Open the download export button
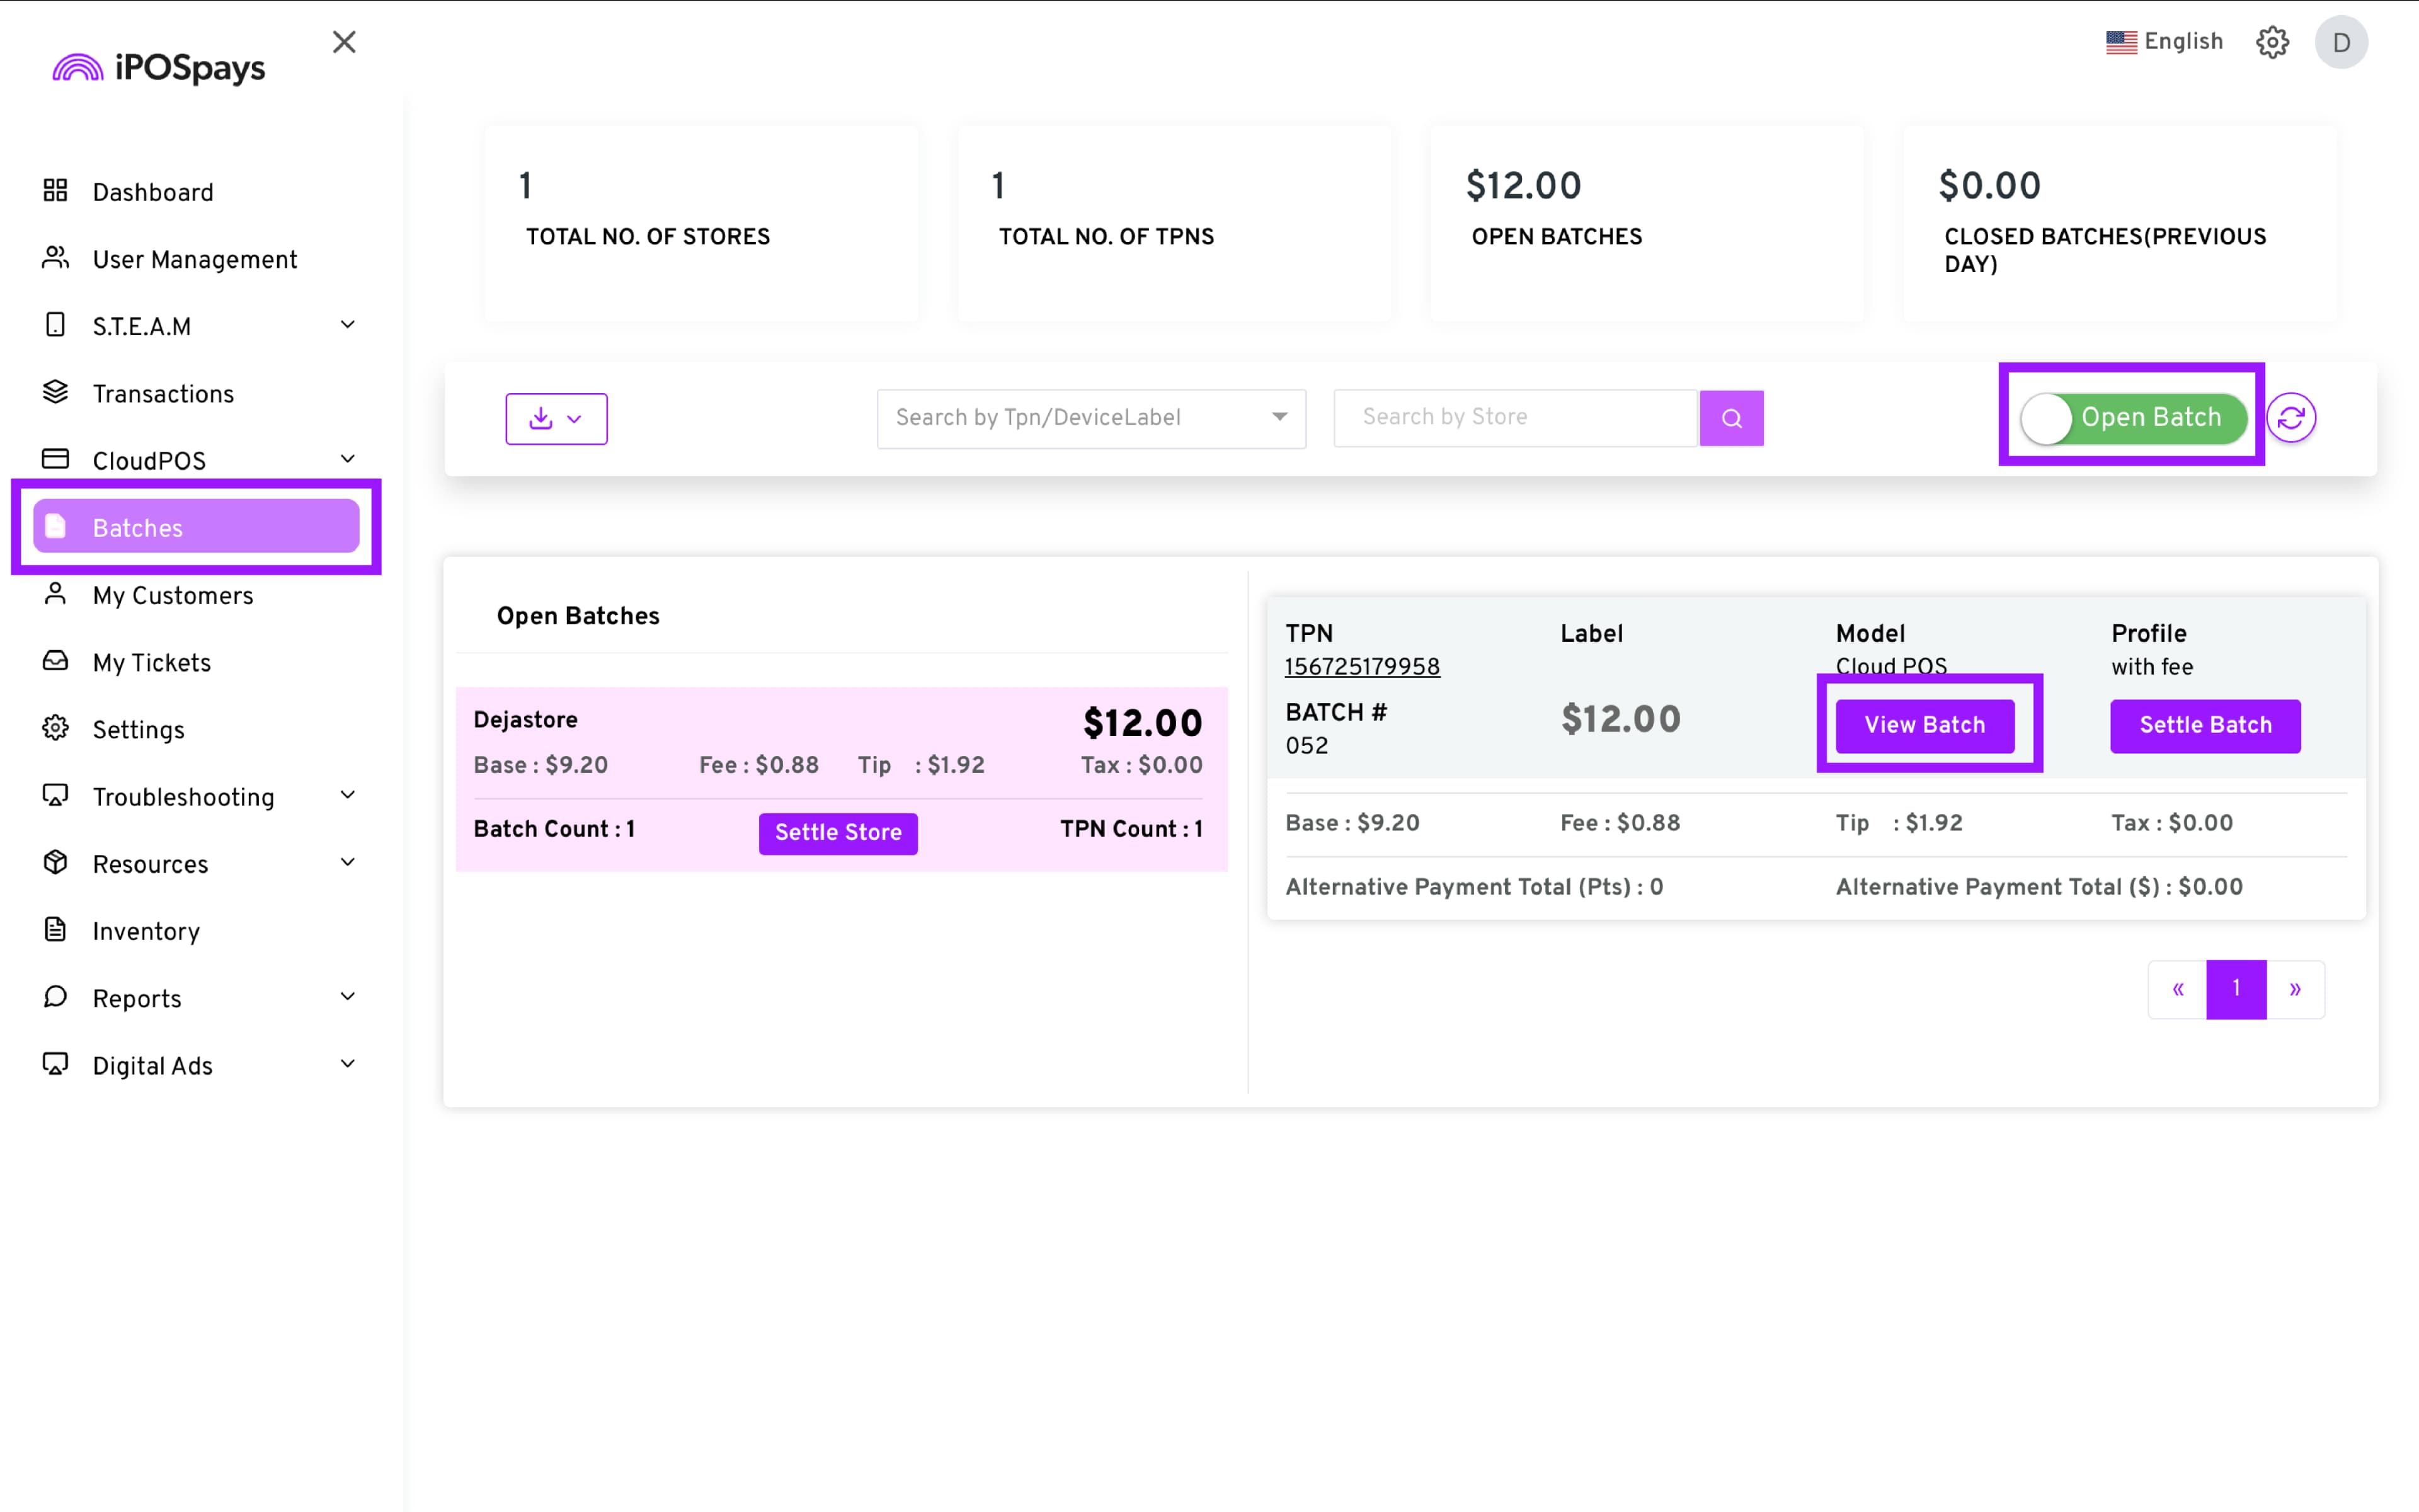The height and width of the screenshot is (1512, 2419). click(556, 419)
